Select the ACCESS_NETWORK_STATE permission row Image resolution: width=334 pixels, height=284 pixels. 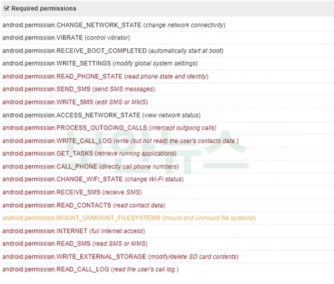[167, 115]
